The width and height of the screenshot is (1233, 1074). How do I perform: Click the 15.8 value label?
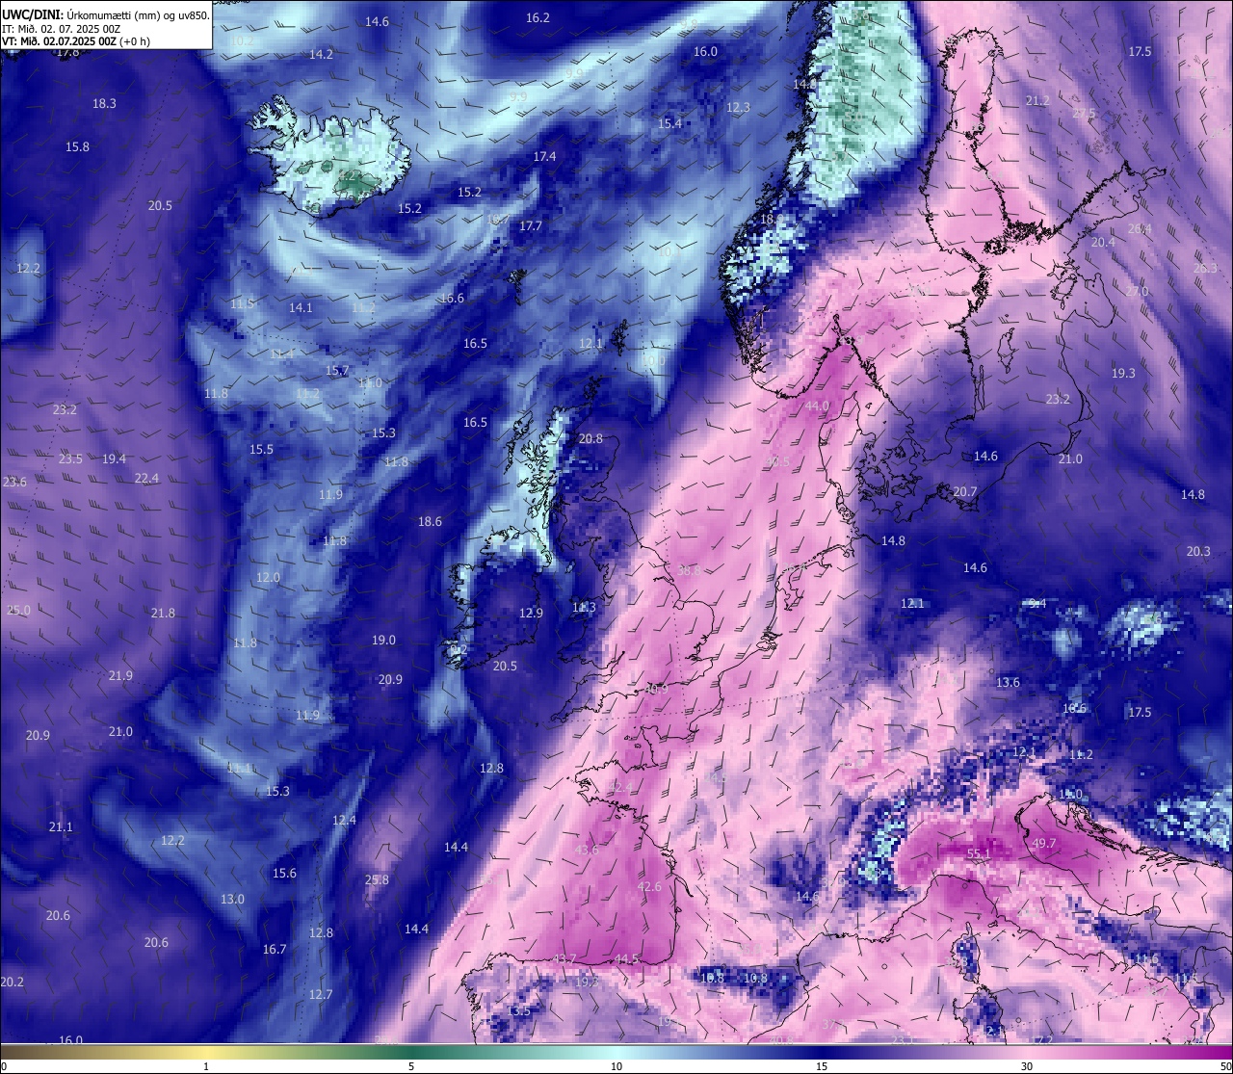point(78,147)
